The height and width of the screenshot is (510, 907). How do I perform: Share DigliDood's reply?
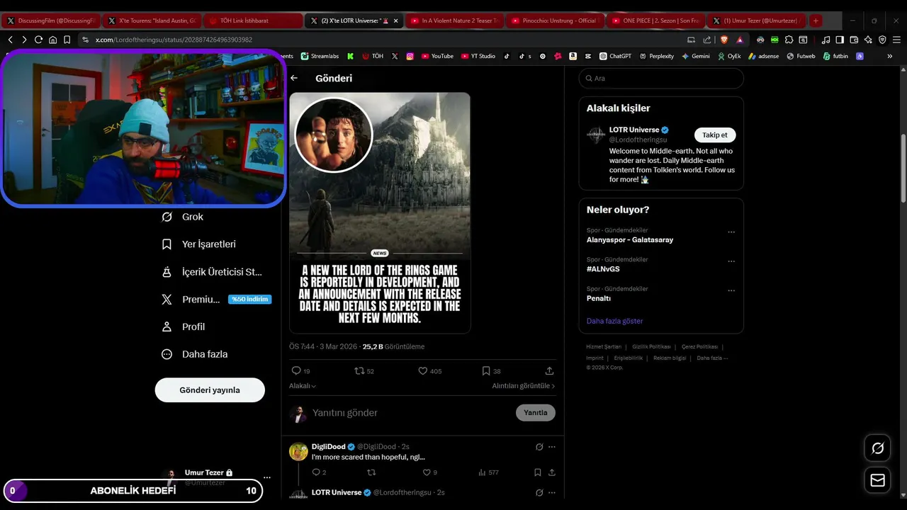pyautogui.click(x=551, y=472)
